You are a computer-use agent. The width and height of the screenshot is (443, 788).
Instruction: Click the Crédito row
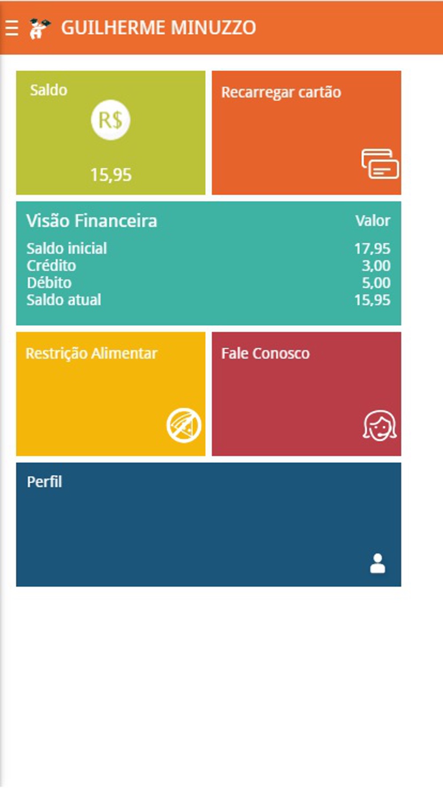(x=208, y=266)
